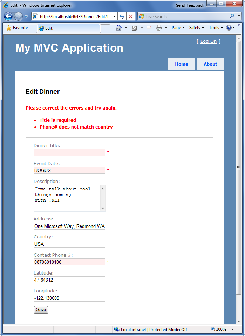Click the Internet Explorer icon in title bar
This screenshot has width=245, height=336.
point(6,5)
